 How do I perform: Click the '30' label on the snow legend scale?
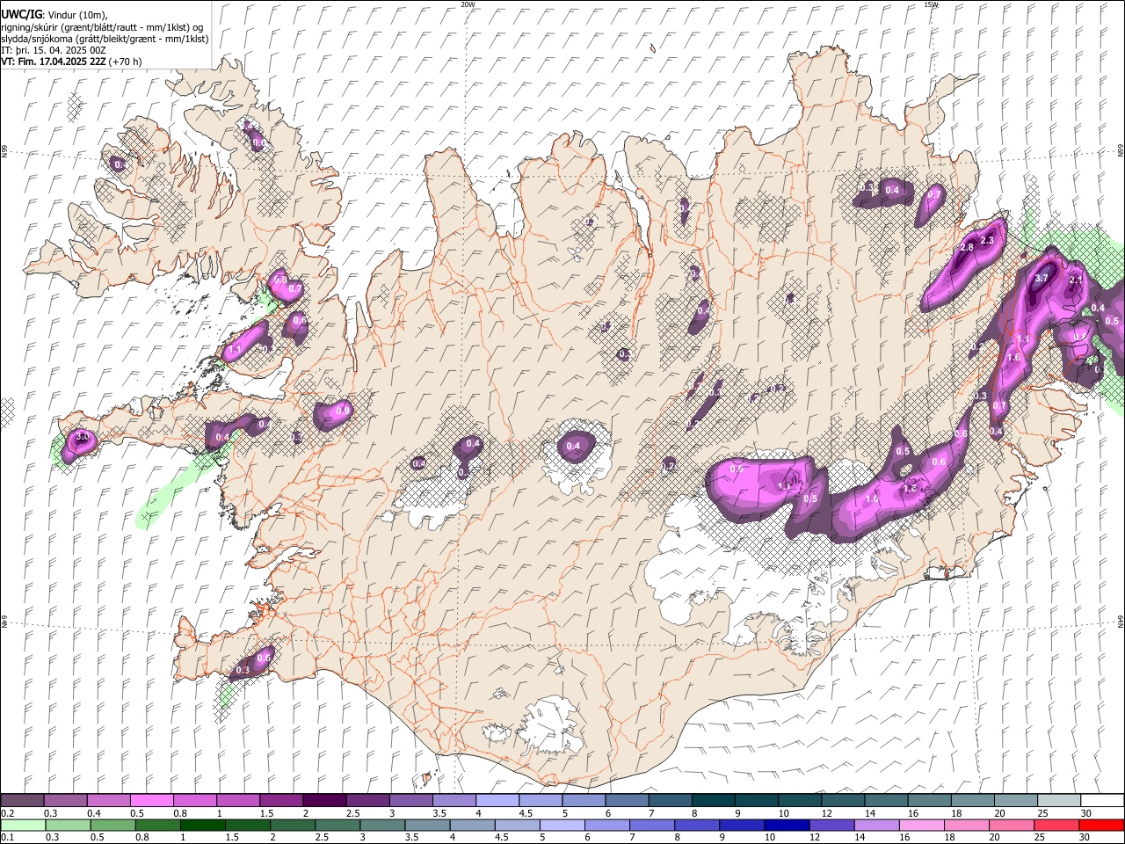[1086, 813]
